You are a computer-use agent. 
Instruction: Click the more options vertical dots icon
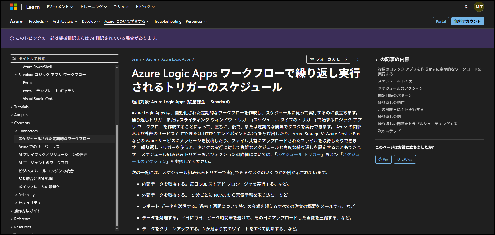click(357, 59)
